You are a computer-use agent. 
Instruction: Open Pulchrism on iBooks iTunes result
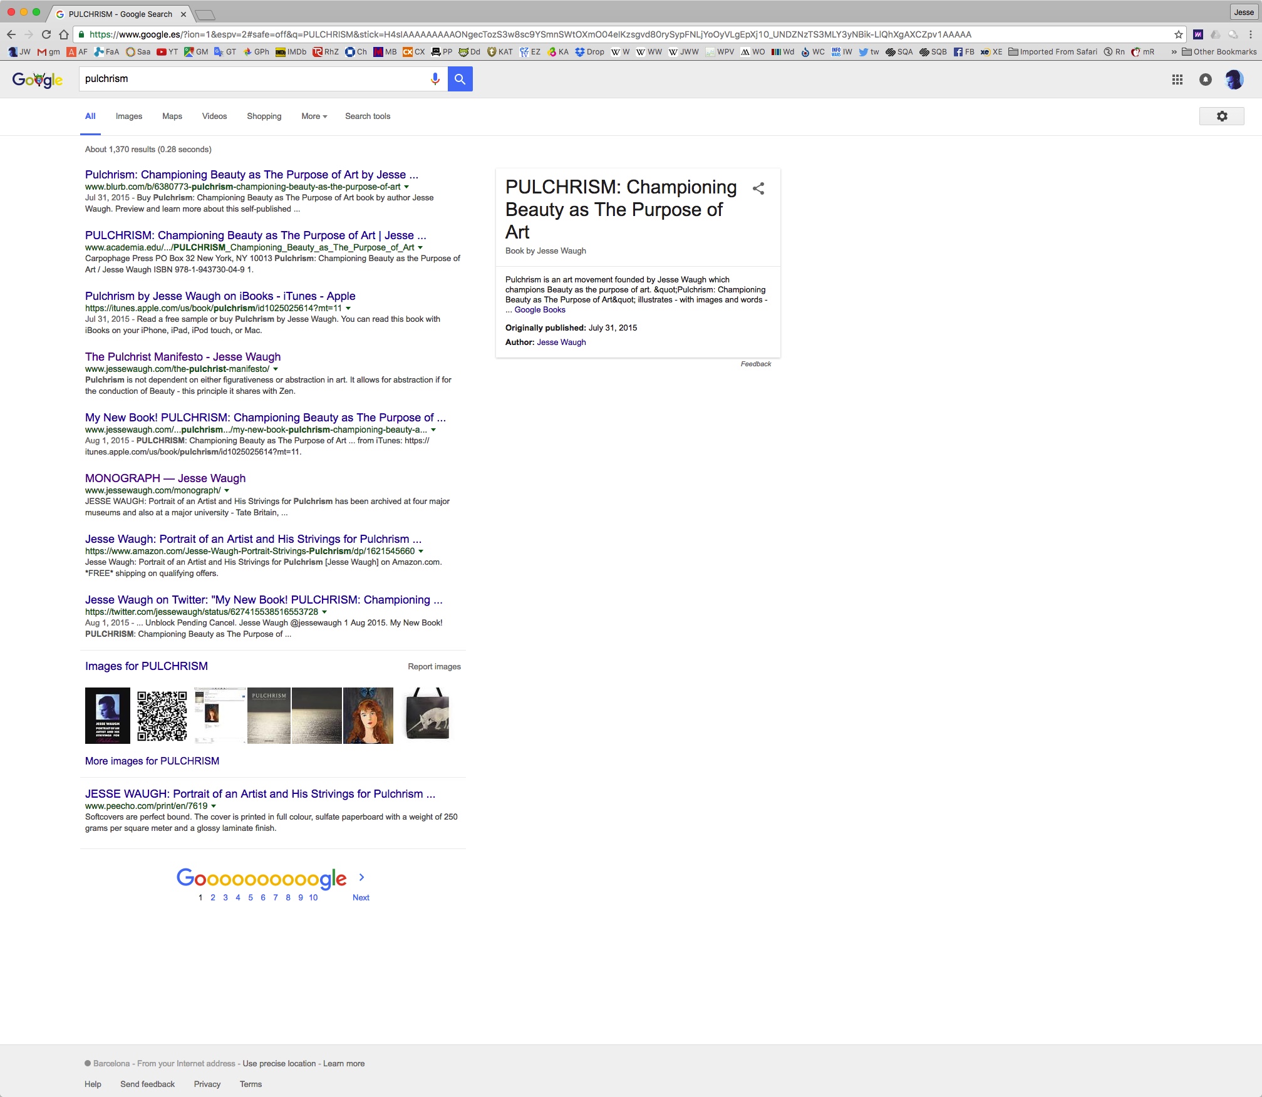[x=220, y=296]
